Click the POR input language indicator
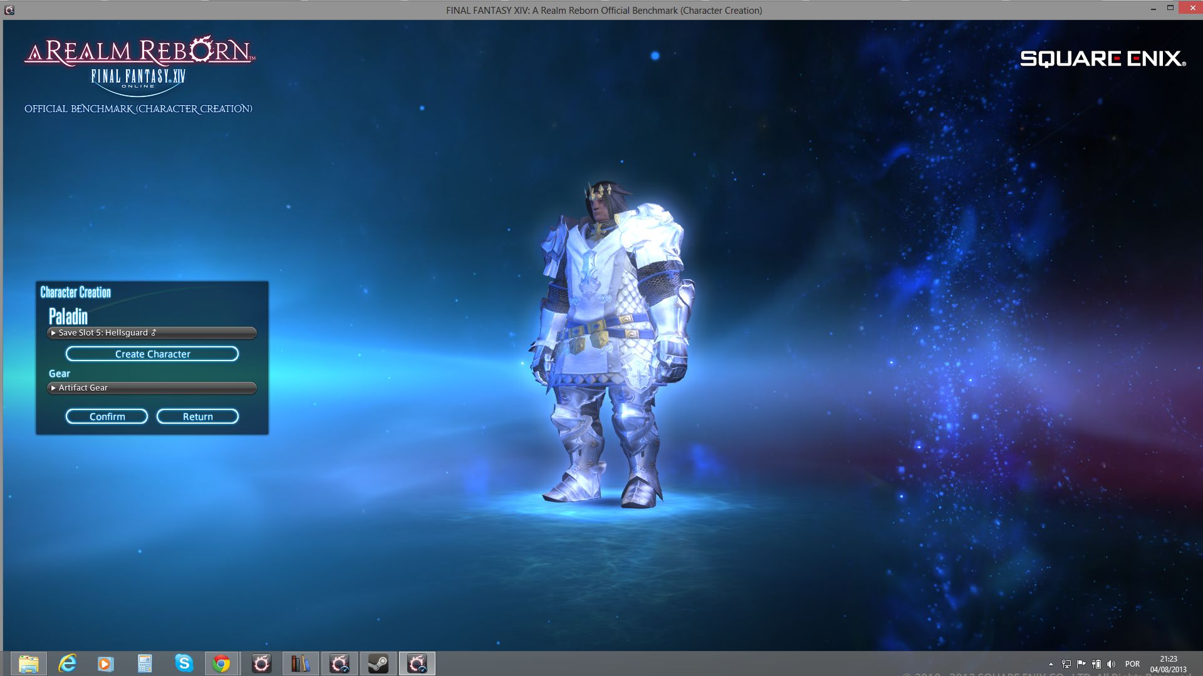 coord(1132,664)
